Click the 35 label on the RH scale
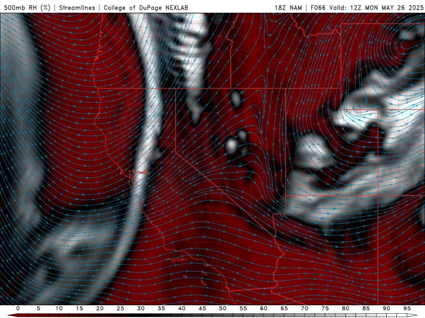Screen dimensions: 425x318 click(161, 308)
